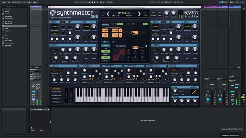Click the OSC 2 curve icon button
The height and width of the screenshot is (138, 246).
point(171,22)
